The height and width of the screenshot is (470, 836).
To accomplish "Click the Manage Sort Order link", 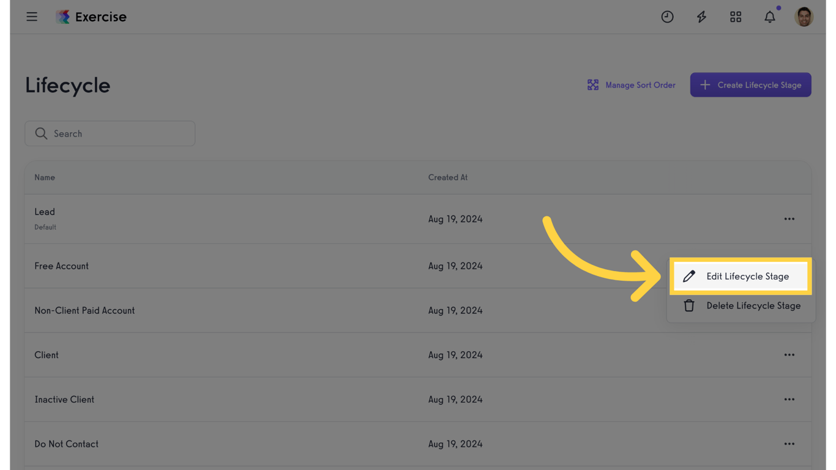I will [x=640, y=85].
